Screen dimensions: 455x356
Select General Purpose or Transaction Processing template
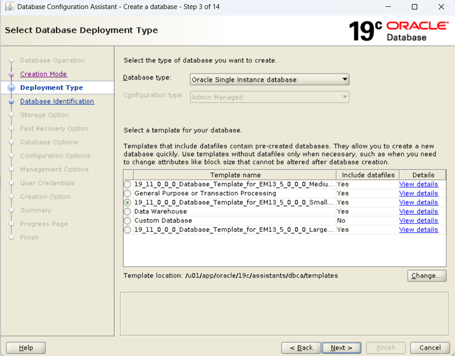point(127,193)
